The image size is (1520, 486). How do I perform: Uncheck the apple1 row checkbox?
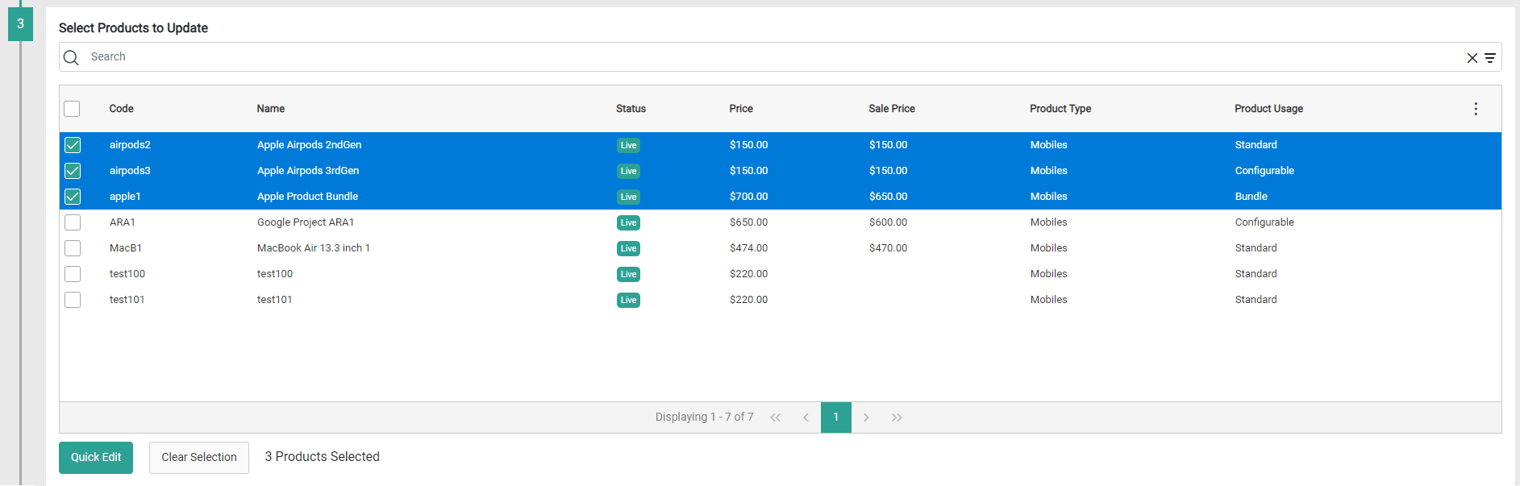point(73,197)
